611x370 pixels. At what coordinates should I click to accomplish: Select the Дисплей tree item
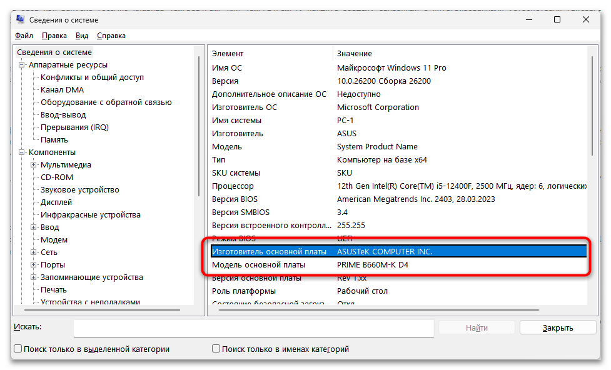(56, 202)
